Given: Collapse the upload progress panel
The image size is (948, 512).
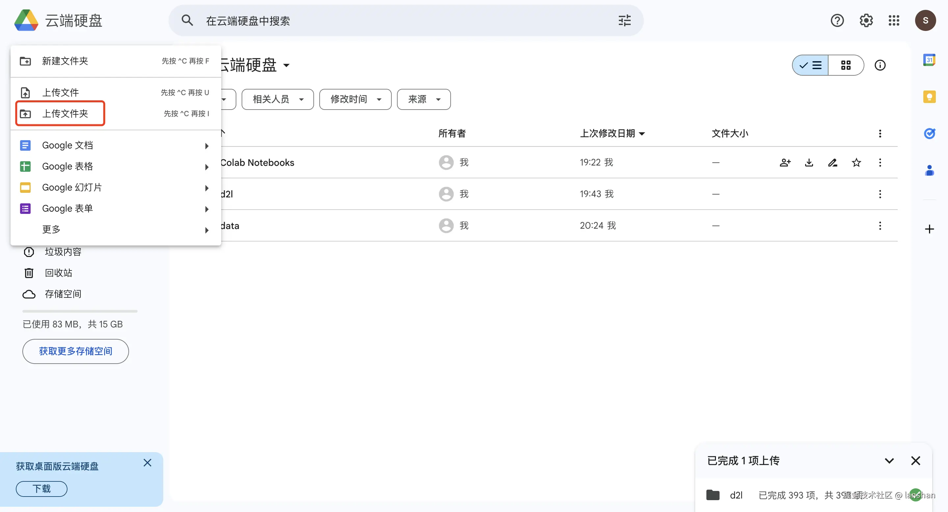Looking at the screenshot, I should click(889, 461).
